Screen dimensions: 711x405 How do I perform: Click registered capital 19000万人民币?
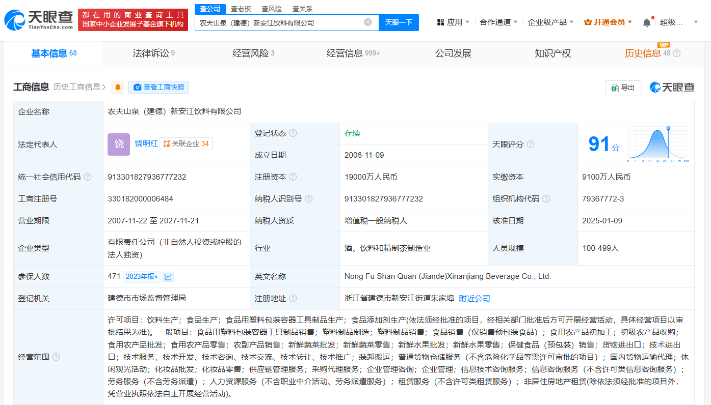(371, 177)
